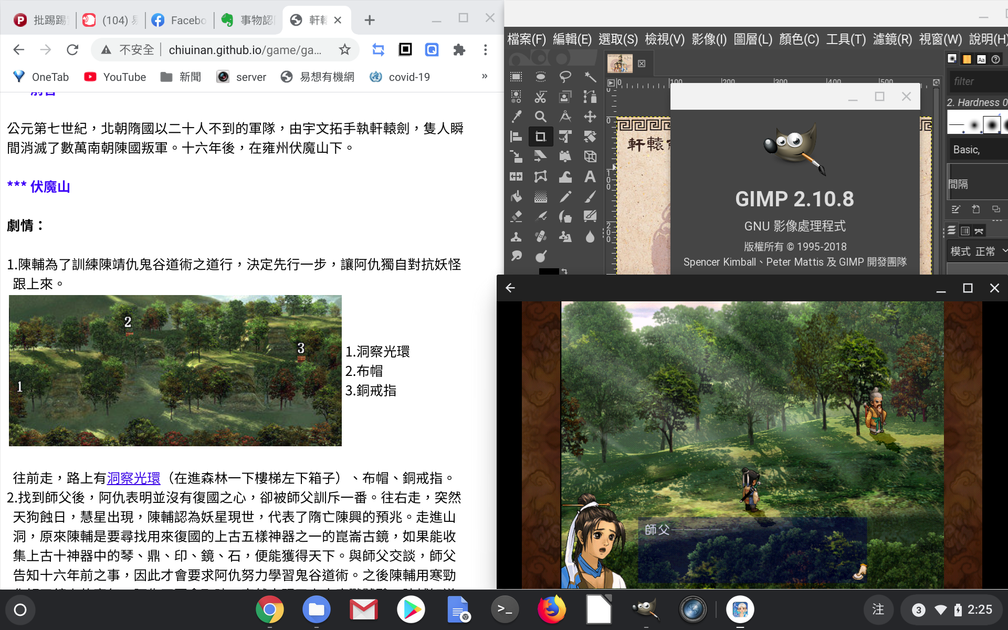Open the 洞察光環 hyperlink
This screenshot has width=1008, height=630.
pyautogui.click(x=133, y=478)
